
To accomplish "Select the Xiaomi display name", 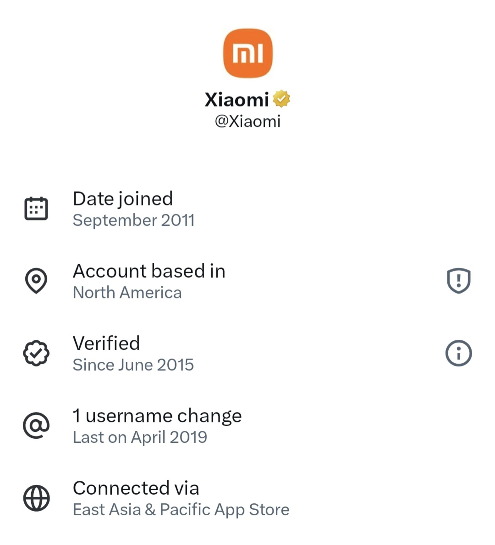I will click(x=236, y=99).
